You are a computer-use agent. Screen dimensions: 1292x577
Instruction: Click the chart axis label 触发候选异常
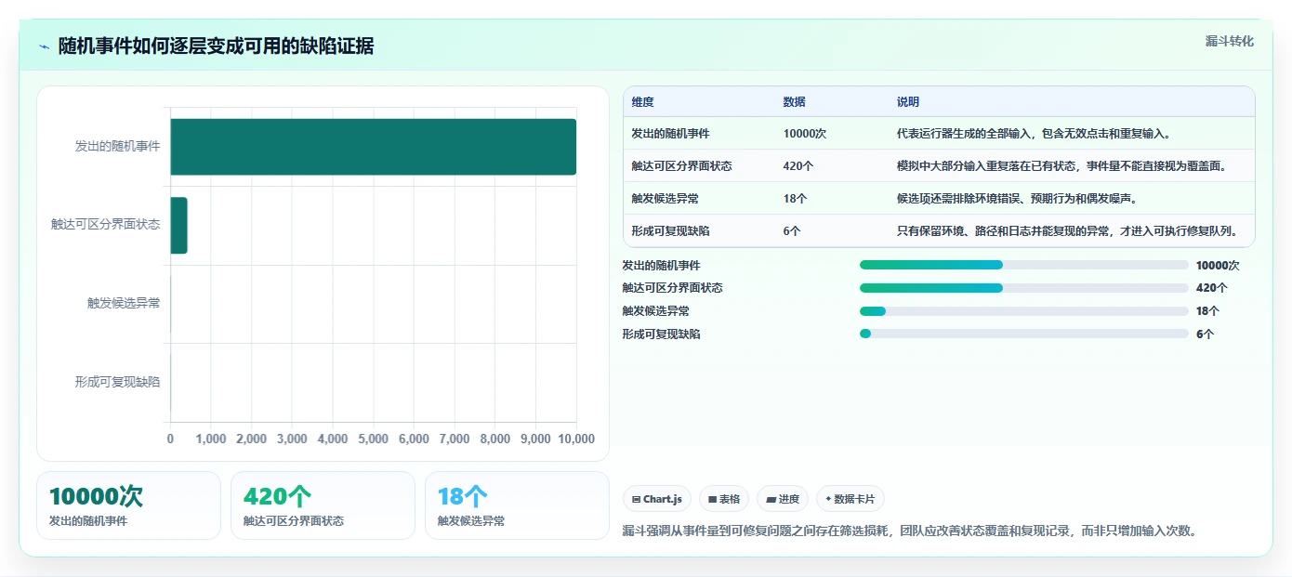tap(124, 303)
